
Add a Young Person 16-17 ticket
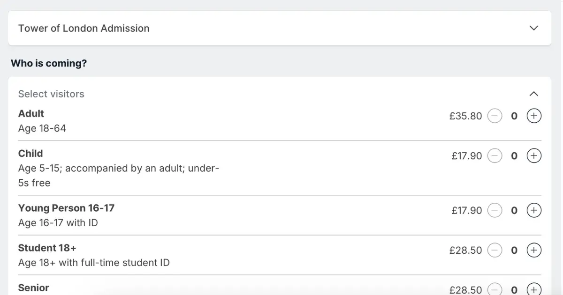coord(534,210)
